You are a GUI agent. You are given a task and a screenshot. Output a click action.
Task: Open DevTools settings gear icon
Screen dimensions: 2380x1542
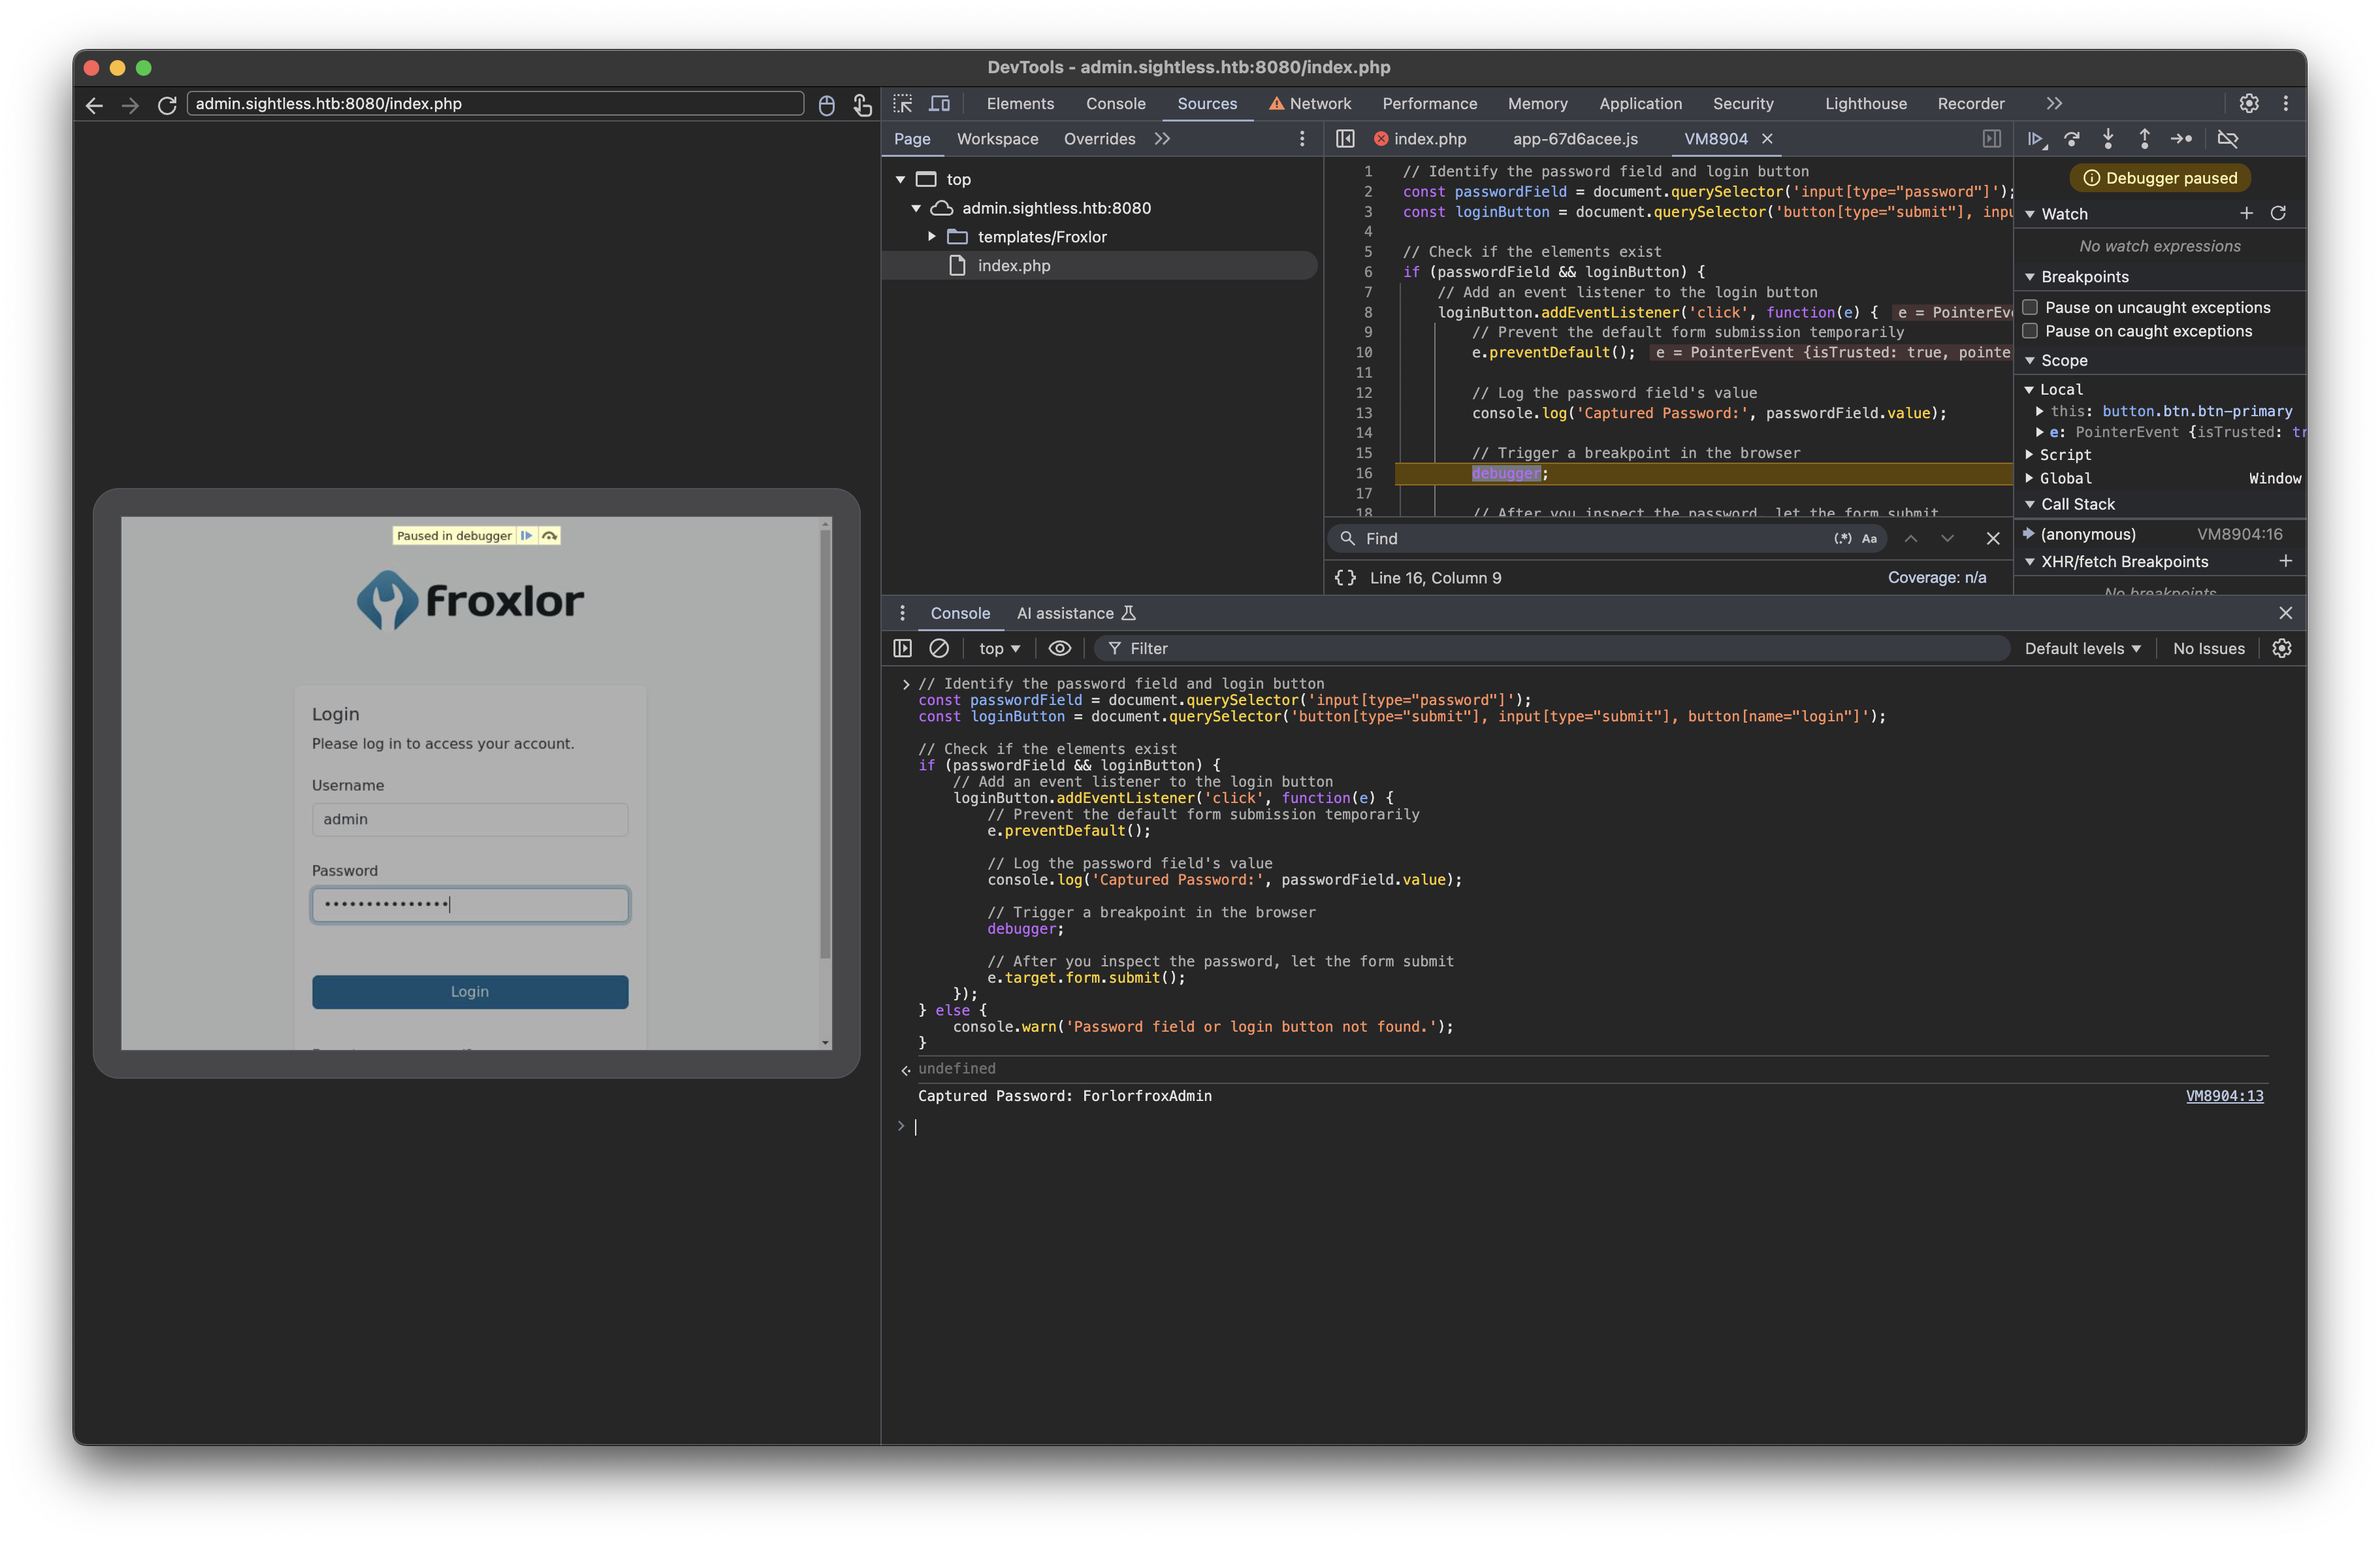click(x=2249, y=103)
